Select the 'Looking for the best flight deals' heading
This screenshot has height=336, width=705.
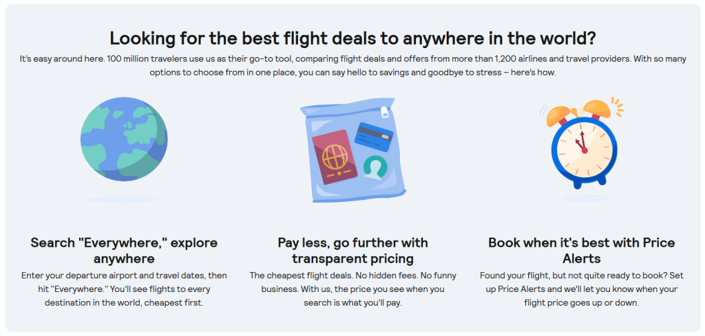point(352,39)
